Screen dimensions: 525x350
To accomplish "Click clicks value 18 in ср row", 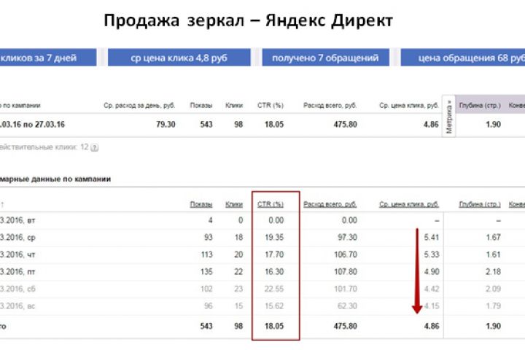I will [x=238, y=238].
